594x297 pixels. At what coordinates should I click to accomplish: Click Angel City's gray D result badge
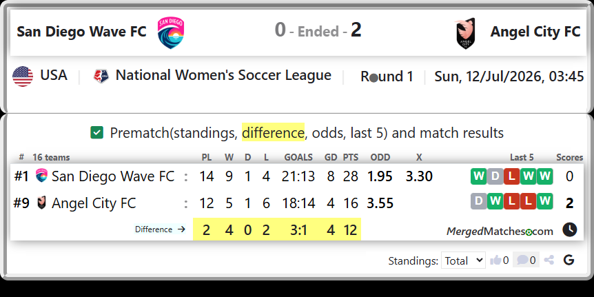tap(479, 201)
